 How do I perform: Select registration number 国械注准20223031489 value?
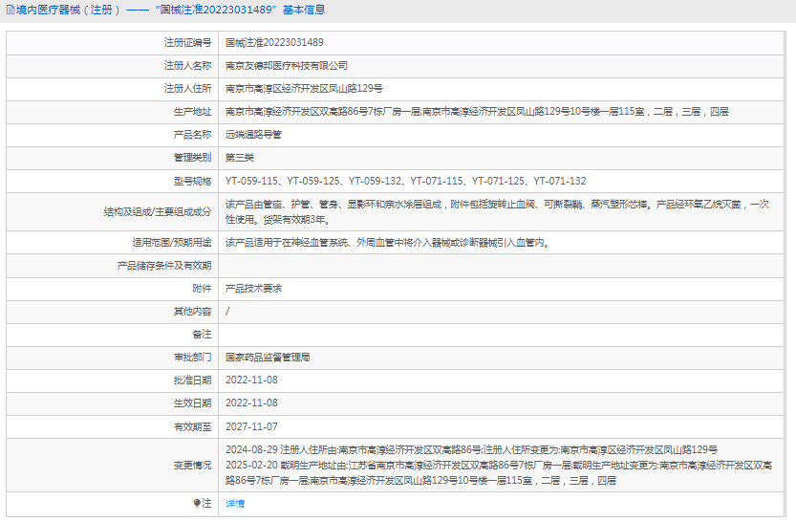[x=274, y=43]
